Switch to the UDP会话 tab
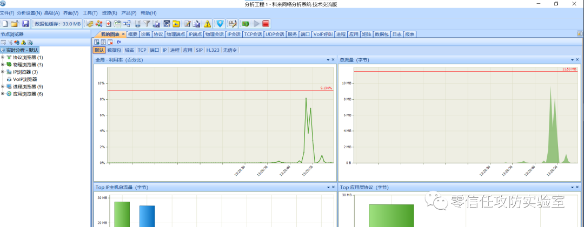 coord(275,34)
